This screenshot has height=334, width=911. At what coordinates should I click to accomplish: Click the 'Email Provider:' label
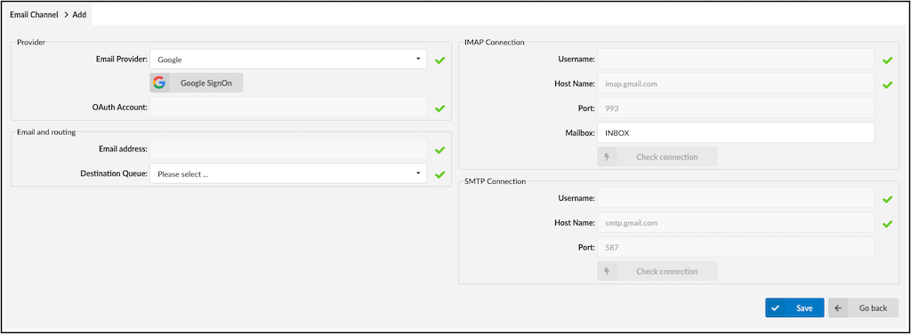tap(122, 60)
